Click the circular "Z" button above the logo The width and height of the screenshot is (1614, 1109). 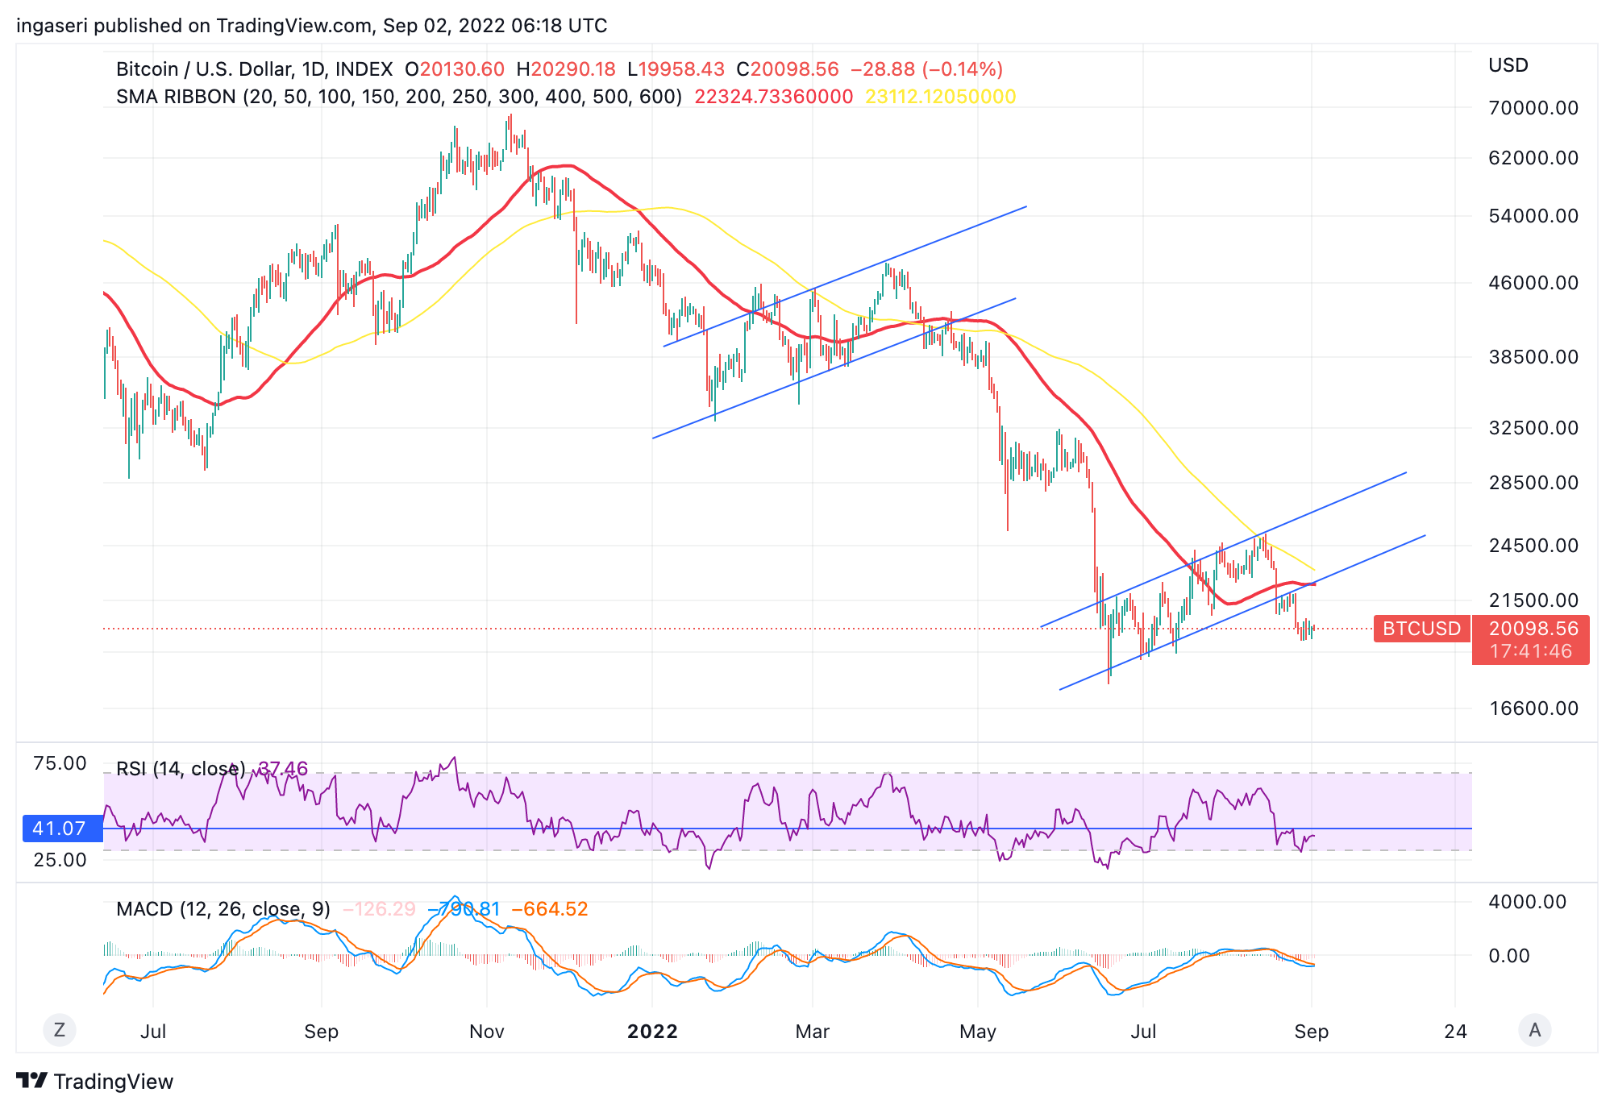[59, 1030]
